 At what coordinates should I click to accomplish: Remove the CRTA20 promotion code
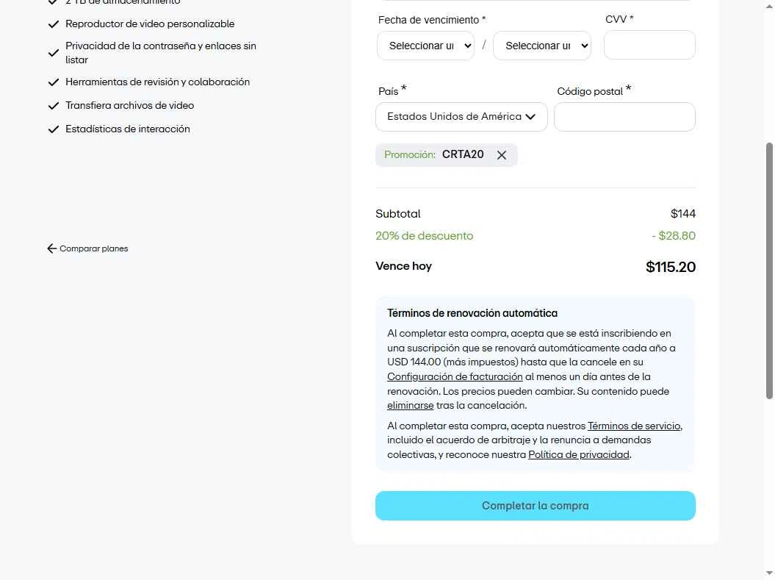(x=502, y=155)
